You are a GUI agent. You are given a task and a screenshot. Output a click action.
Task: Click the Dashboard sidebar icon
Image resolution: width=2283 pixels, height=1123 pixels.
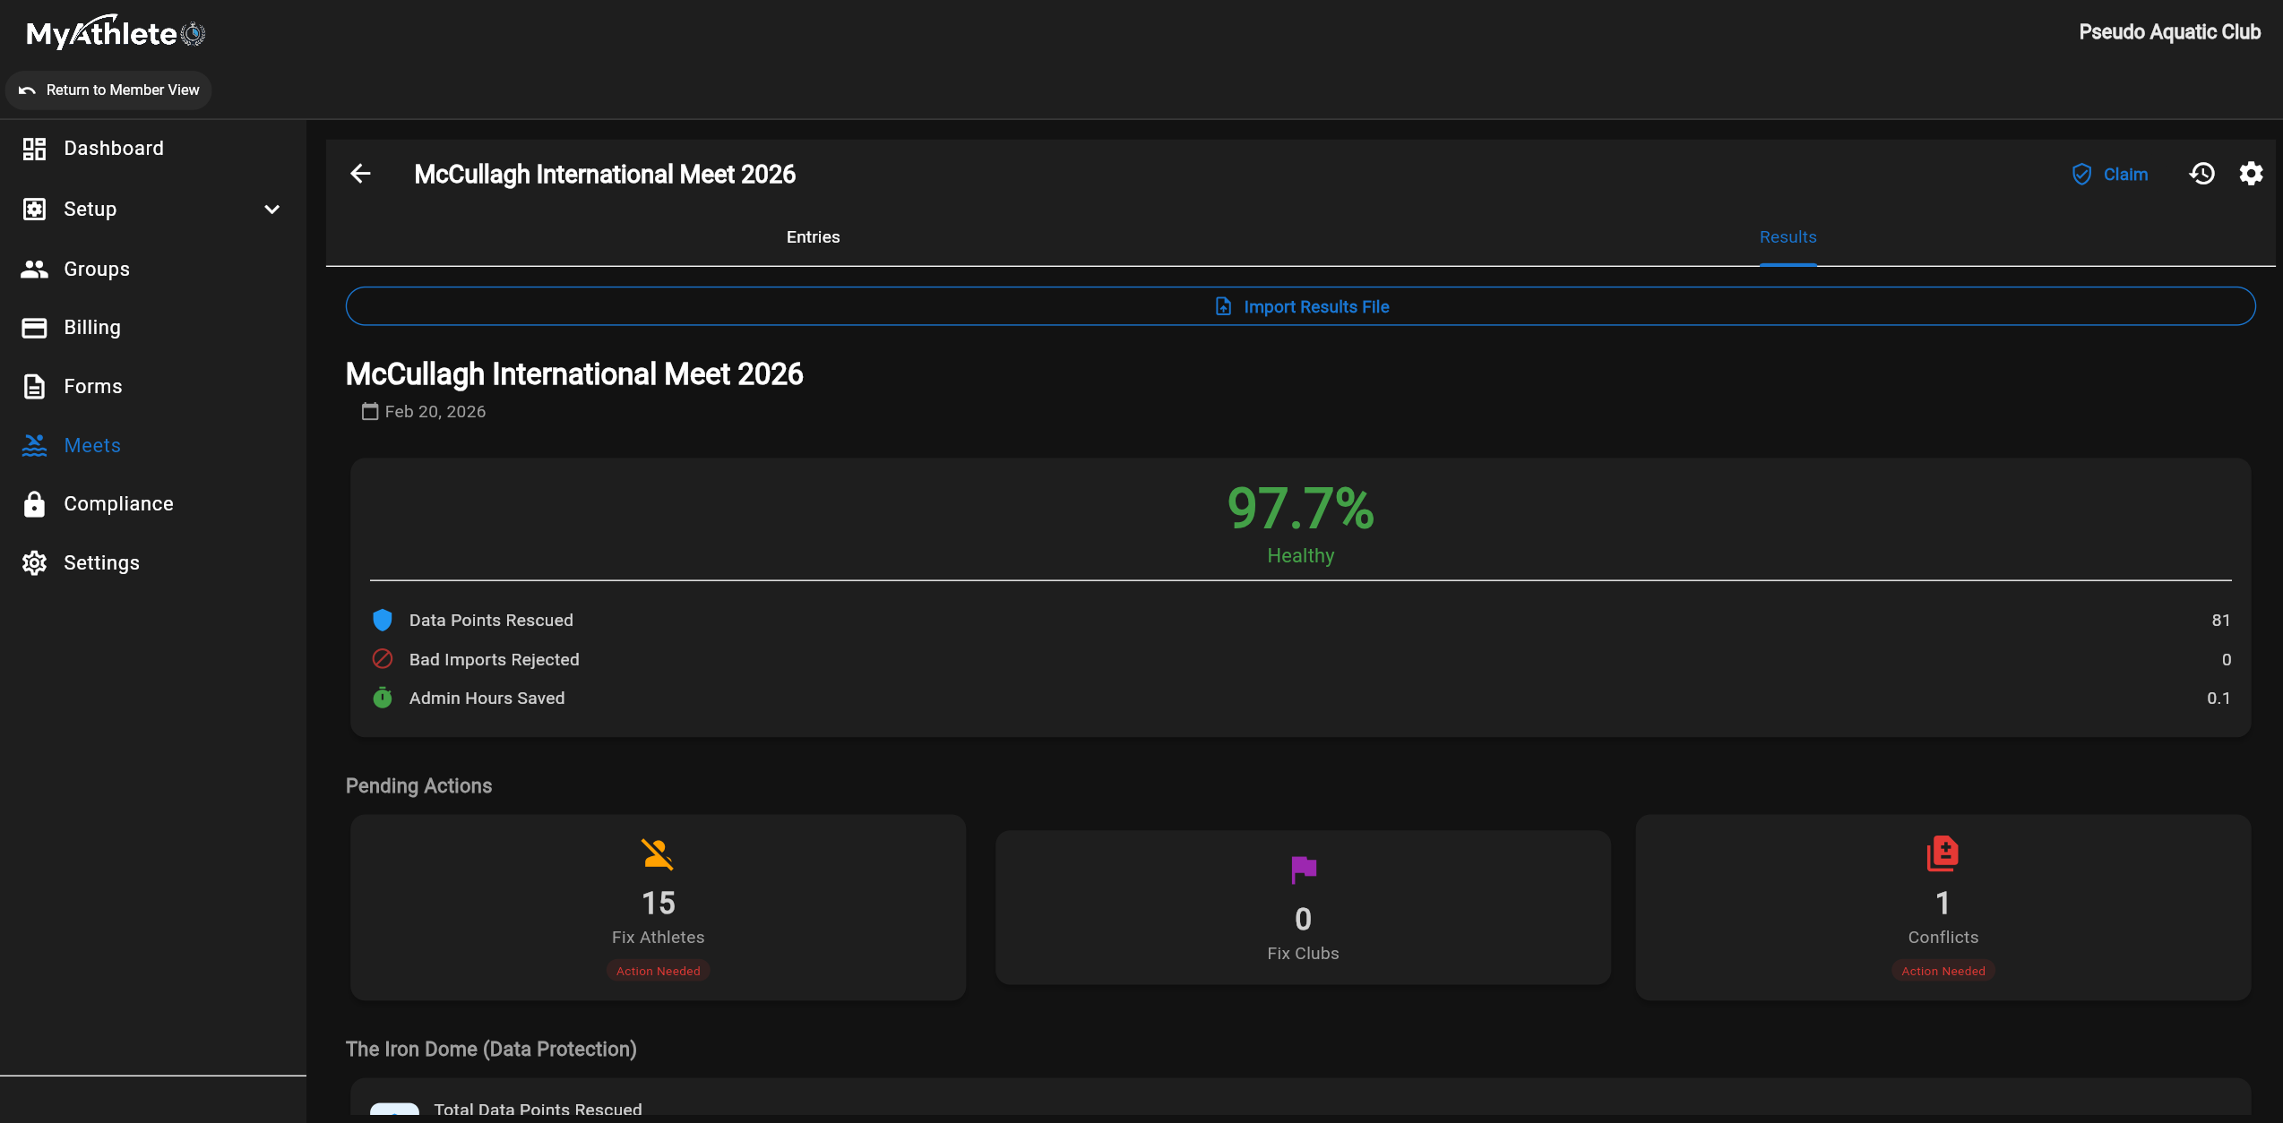click(x=34, y=149)
